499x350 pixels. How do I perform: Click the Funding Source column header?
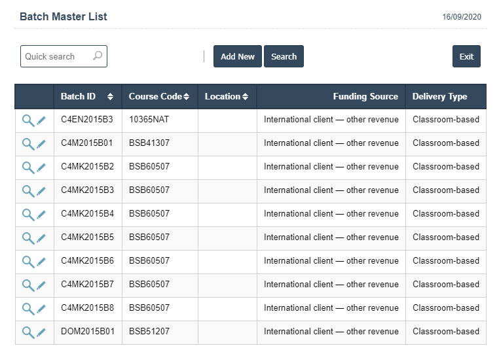[x=365, y=97]
